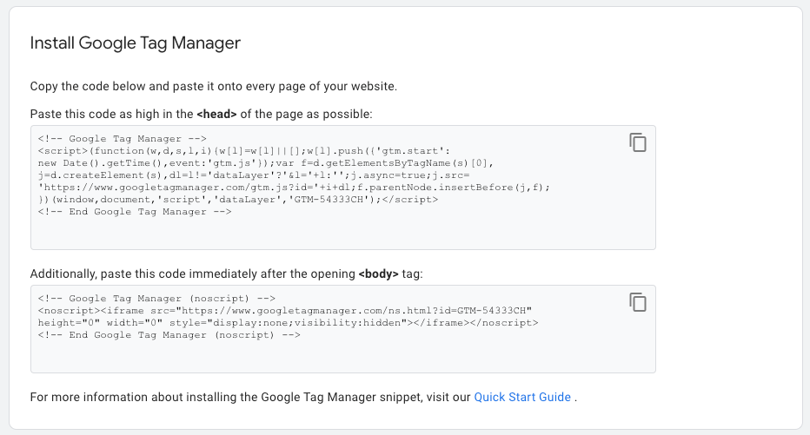
Task: Click the script function(w,d,s,l,i) line
Action: point(244,151)
